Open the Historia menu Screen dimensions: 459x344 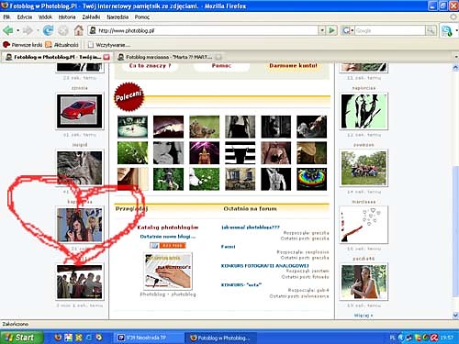pos(67,17)
